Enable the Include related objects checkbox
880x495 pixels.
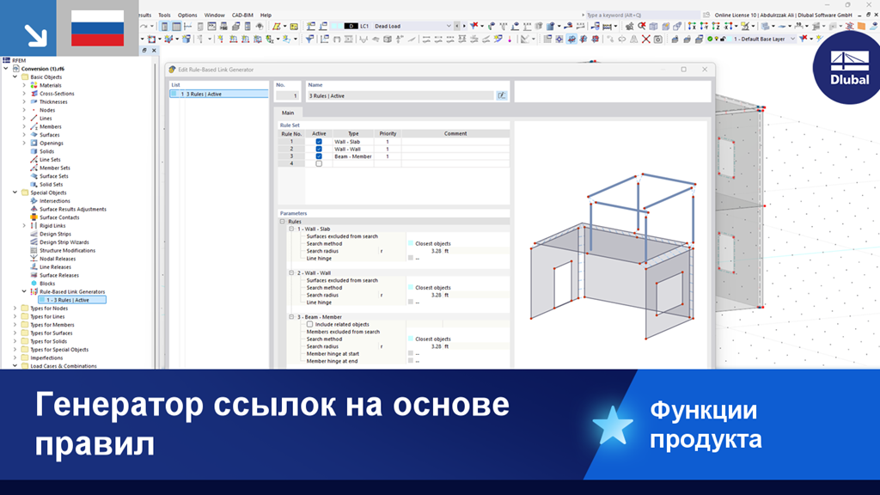(309, 324)
